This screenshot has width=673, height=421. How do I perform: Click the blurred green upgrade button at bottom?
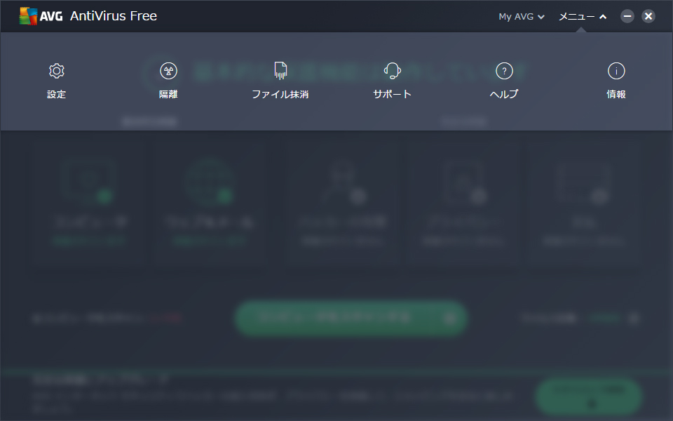point(588,396)
